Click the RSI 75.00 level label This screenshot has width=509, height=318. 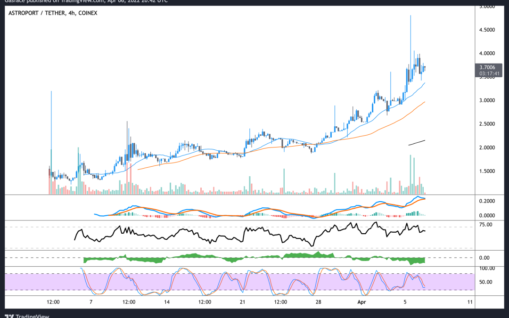point(485,225)
